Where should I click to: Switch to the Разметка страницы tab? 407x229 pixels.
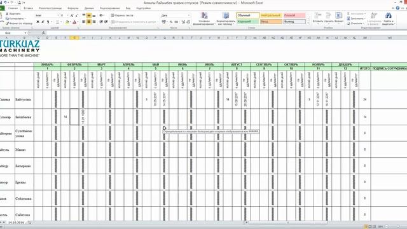[50, 8]
